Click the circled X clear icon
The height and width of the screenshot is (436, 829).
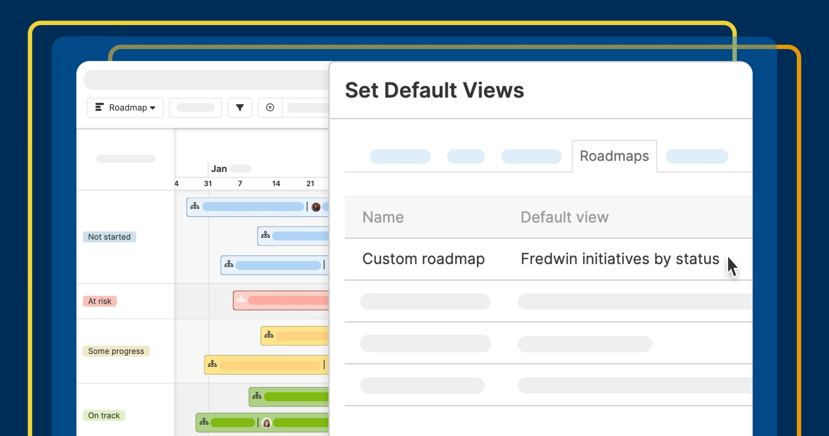coord(270,107)
